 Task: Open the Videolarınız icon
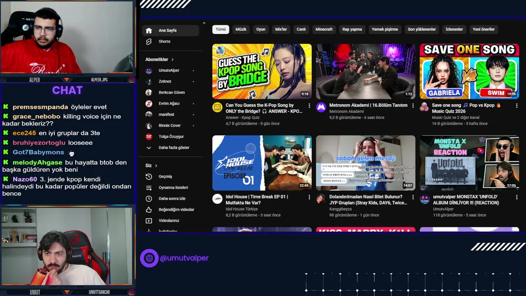[149, 221]
